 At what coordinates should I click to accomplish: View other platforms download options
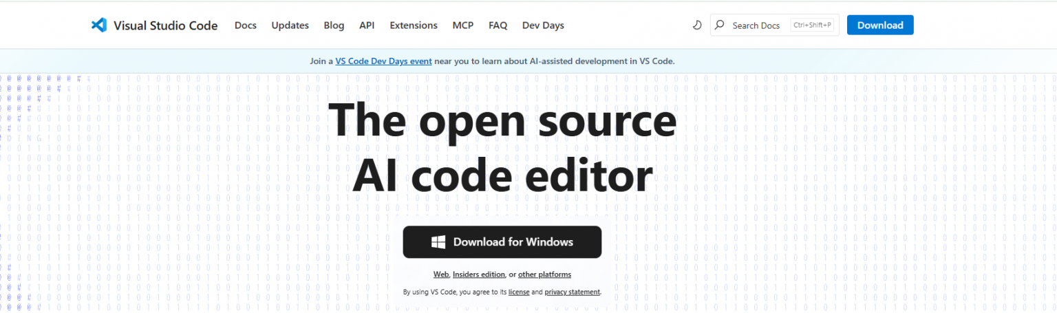point(544,274)
